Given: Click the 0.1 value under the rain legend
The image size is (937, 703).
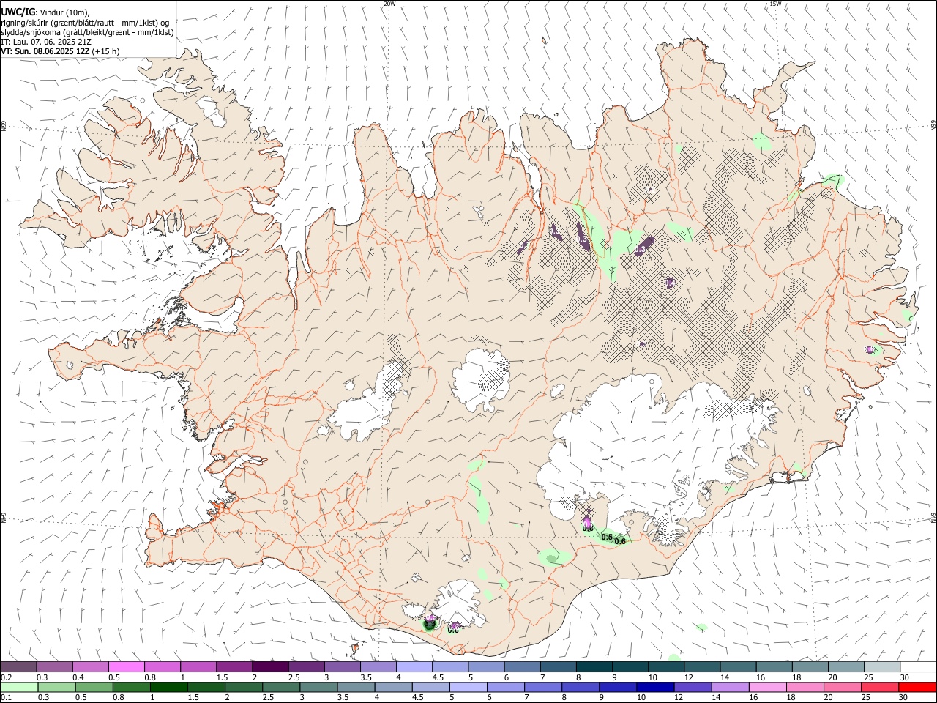Looking at the screenshot, I should (x=5, y=698).
